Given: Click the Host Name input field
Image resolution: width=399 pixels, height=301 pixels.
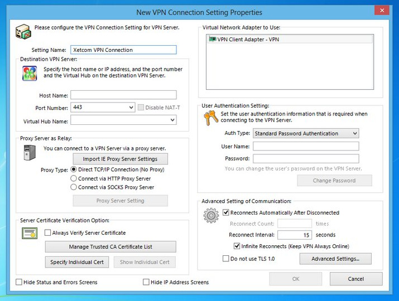Looking at the screenshot, I should click(x=123, y=95).
